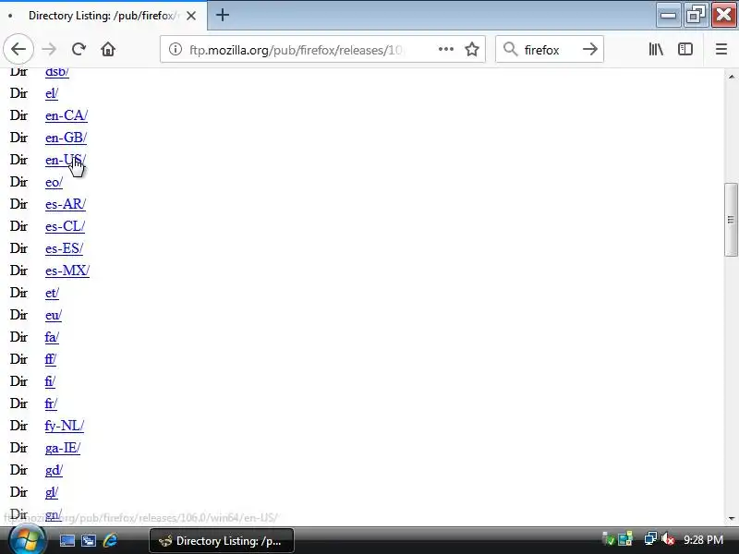
Task: Open the dsb/ directory
Action: 57,72
